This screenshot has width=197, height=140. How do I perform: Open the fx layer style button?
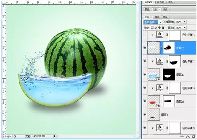[188, 136]
